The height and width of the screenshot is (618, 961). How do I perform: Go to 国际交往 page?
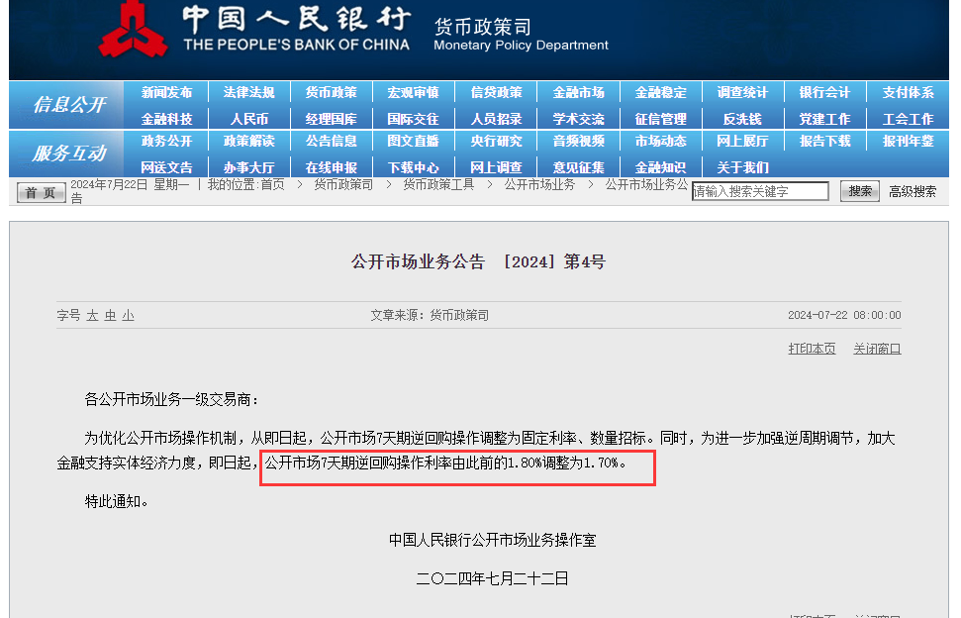pyautogui.click(x=413, y=119)
